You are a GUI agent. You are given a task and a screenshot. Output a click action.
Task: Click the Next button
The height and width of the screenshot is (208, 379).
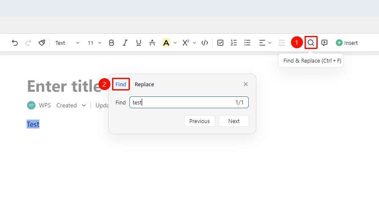(x=234, y=121)
